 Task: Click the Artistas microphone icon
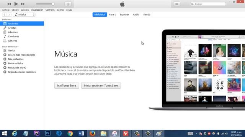(5, 28)
